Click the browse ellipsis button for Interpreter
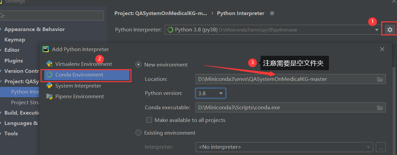Viewport: 397px width, 155px height. (x=381, y=147)
